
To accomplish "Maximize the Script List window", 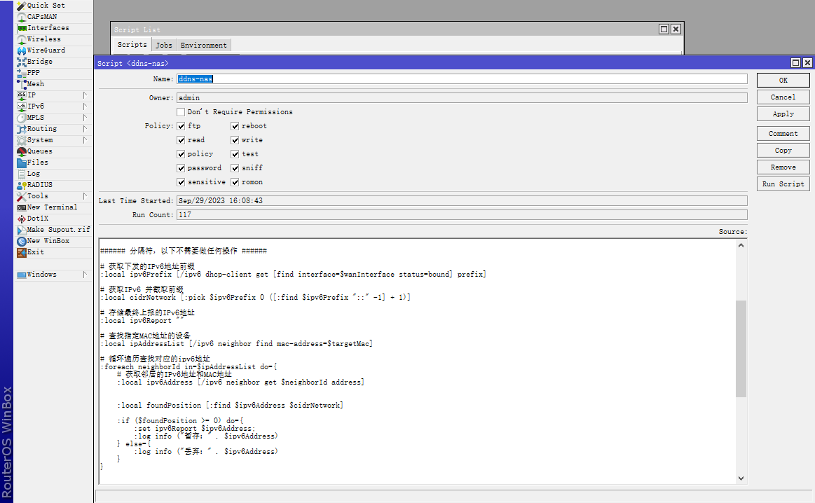I will pyautogui.click(x=664, y=29).
